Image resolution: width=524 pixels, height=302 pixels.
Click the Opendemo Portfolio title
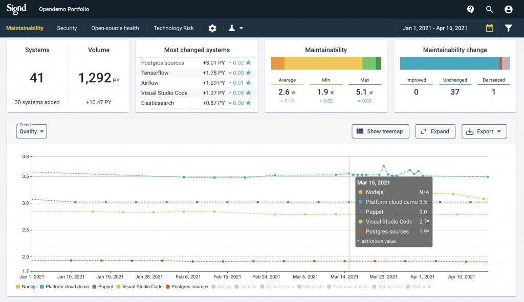(x=64, y=9)
